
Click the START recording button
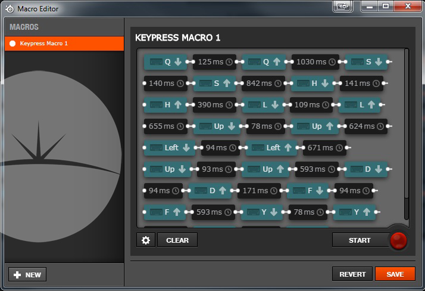coord(360,240)
